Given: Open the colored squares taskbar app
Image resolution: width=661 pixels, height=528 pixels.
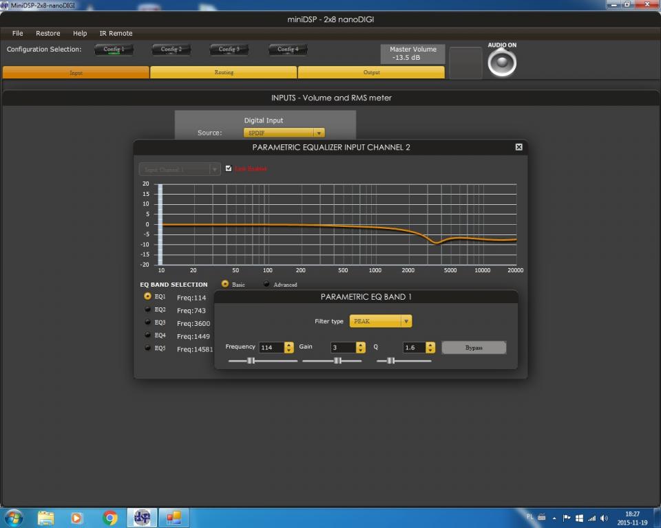Looking at the screenshot, I should click(174, 518).
